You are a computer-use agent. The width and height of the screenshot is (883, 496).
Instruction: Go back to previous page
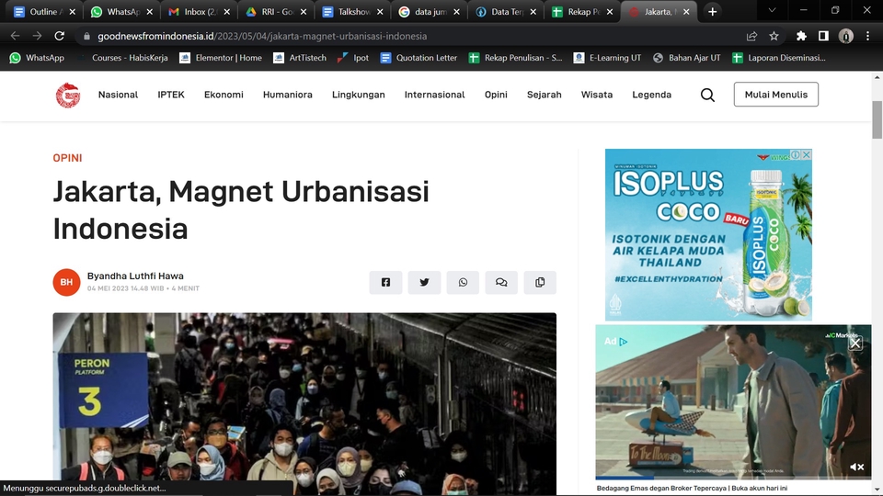tap(16, 36)
